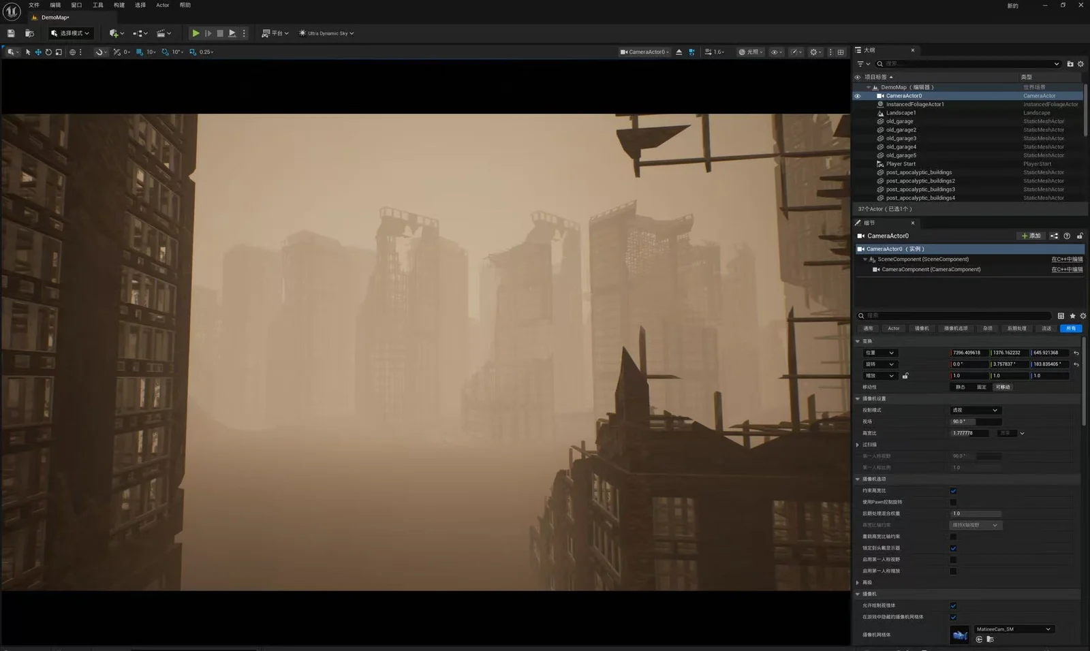Image resolution: width=1090 pixels, height=651 pixels.
Task: Uncheck the 约束高宽比 checkbox
Action: point(953,491)
